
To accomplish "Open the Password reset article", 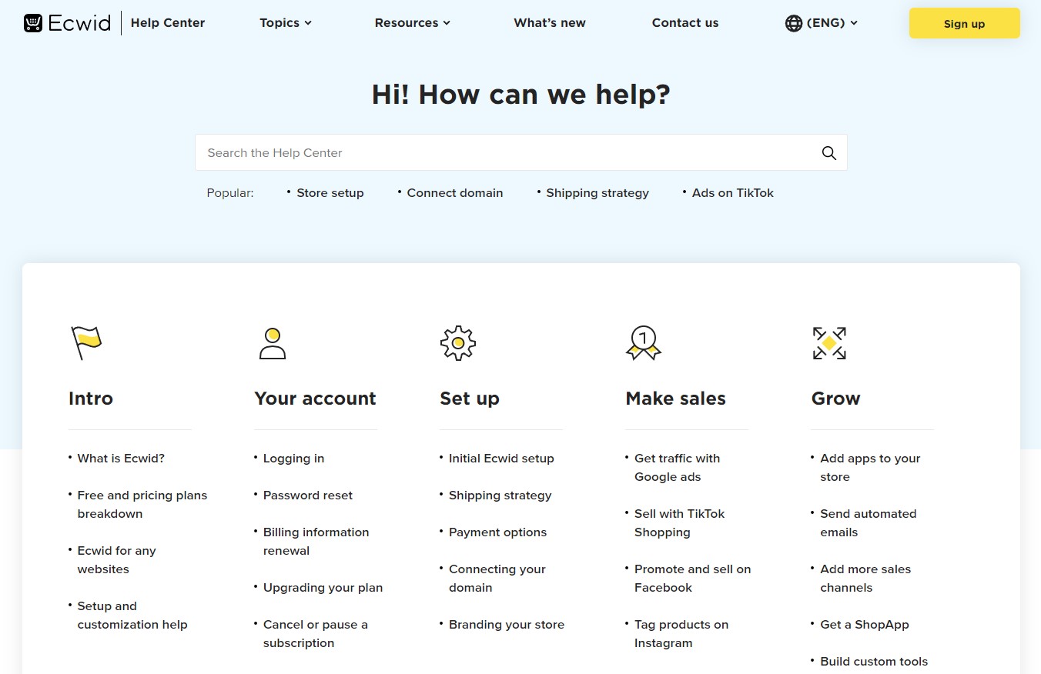I will 308,495.
